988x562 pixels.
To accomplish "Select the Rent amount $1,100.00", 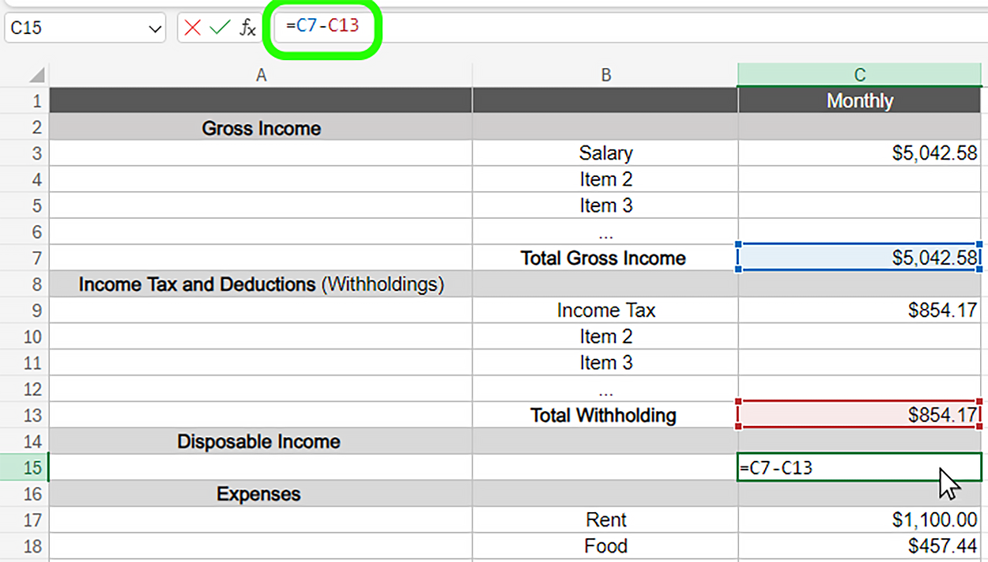I will [x=860, y=520].
